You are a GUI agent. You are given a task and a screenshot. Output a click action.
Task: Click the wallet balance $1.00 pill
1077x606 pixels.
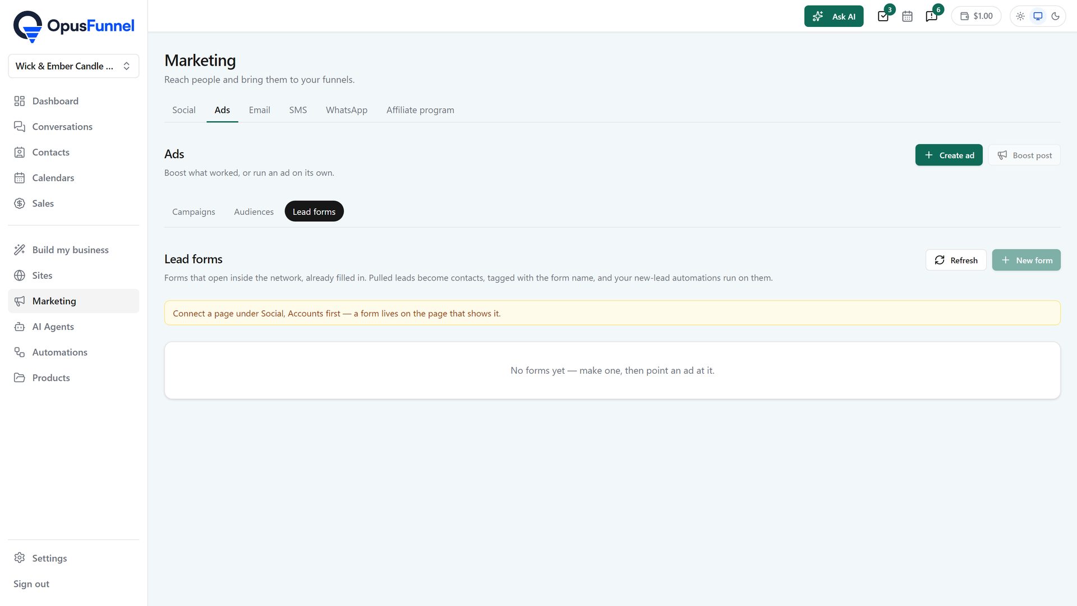976,16
